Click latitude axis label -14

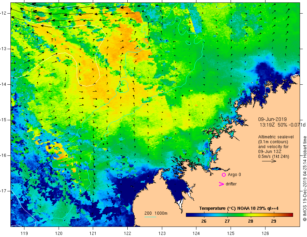pyautogui.click(x=3, y=84)
